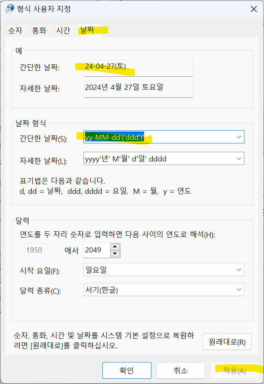Expand the 간단한 날짜(S) dropdown arrow
This screenshot has height=384, width=264.
239,137
